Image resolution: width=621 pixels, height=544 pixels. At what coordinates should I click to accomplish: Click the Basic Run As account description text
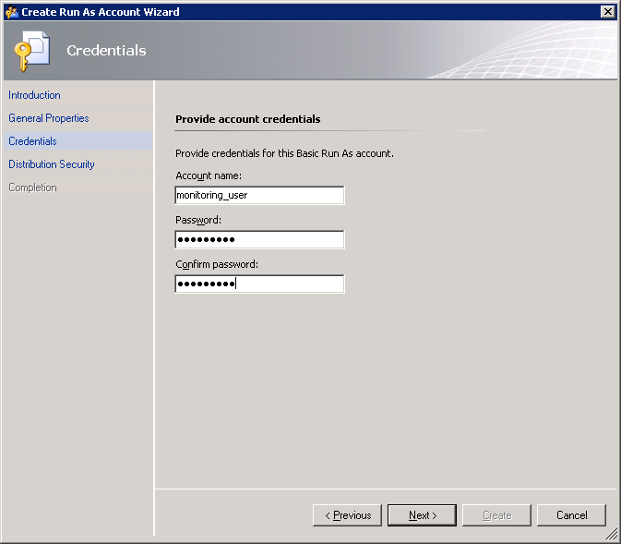click(284, 153)
